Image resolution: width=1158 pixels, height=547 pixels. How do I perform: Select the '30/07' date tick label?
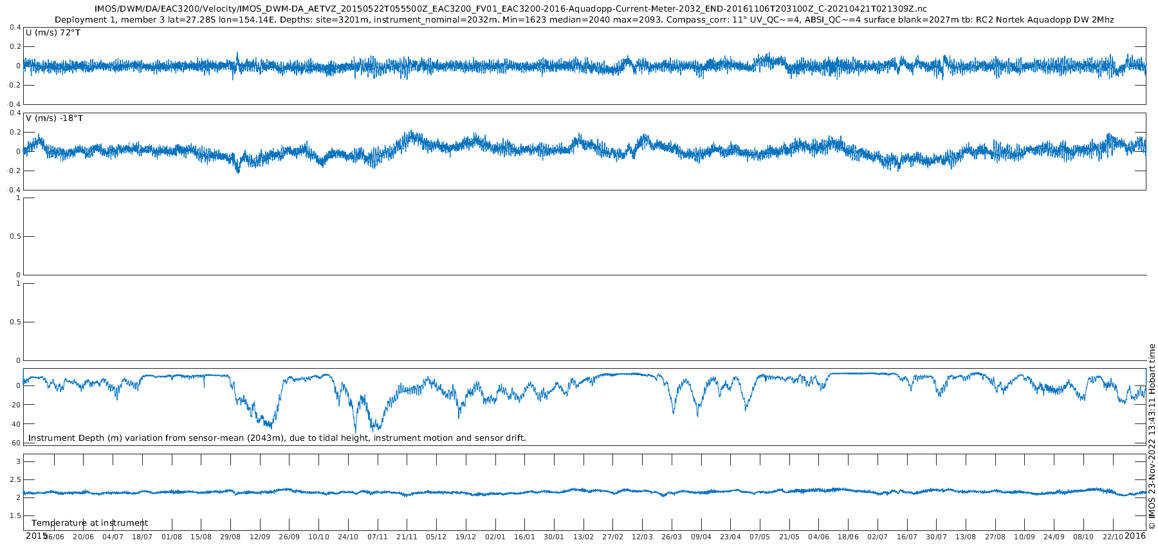(x=936, y=537)
